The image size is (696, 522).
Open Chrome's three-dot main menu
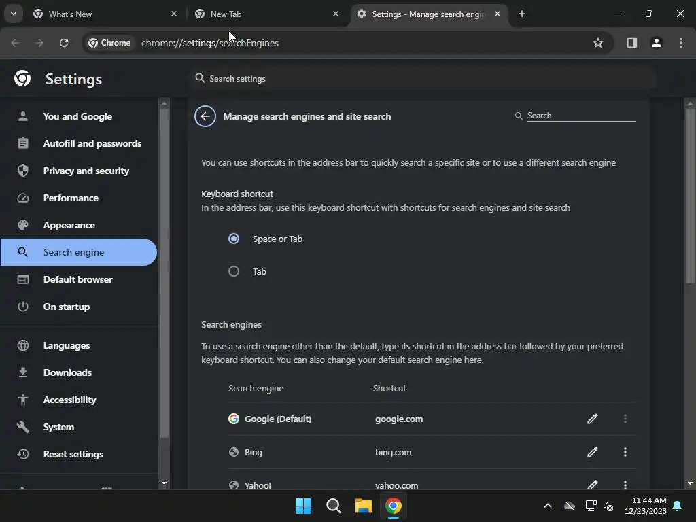click(x=681, y=43)
